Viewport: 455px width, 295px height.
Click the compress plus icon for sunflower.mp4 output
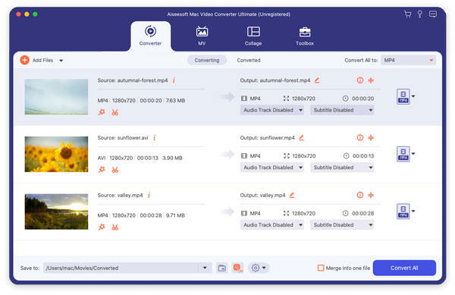click(x=371, y=138)
